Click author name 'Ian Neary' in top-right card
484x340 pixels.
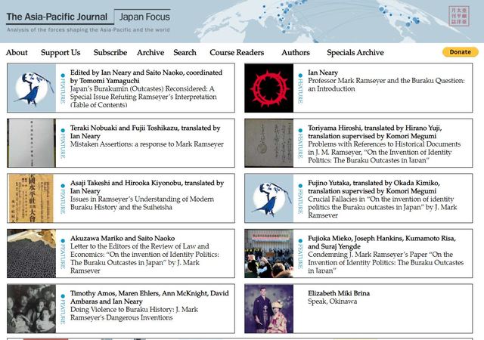tap(323, 73)
